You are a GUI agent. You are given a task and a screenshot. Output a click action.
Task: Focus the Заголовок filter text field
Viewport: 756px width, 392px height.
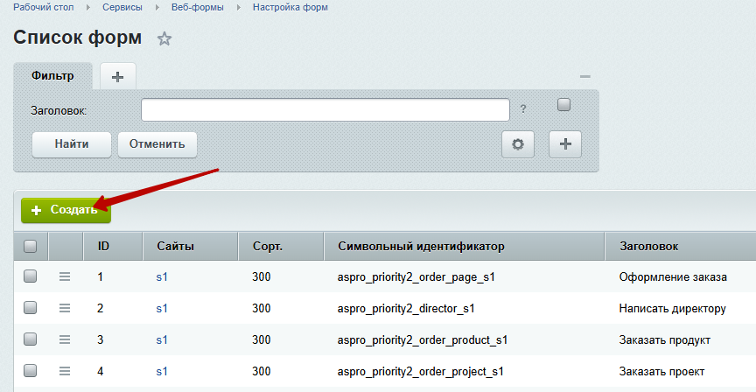(x=325, y=109)
